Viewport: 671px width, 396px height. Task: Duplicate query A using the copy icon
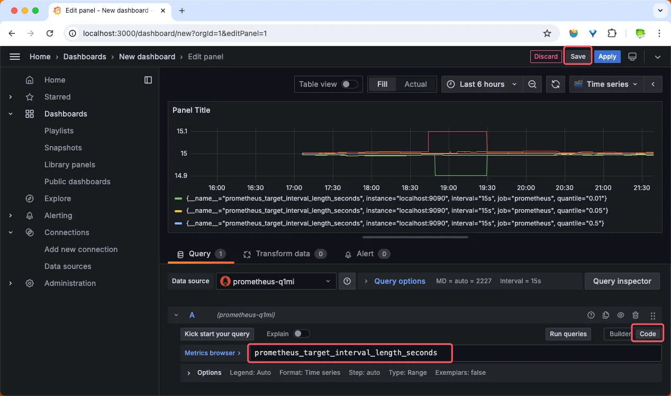coord(606,315)
